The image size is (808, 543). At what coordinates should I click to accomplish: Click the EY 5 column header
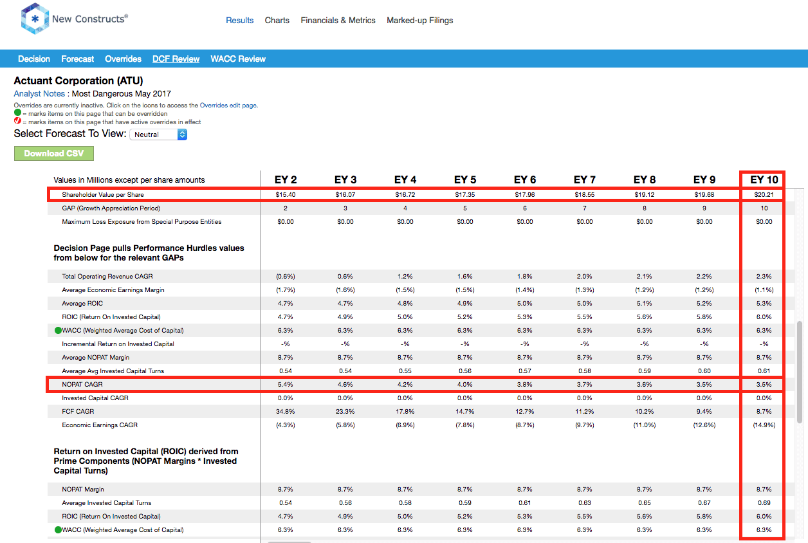click(x=465, y=180)
